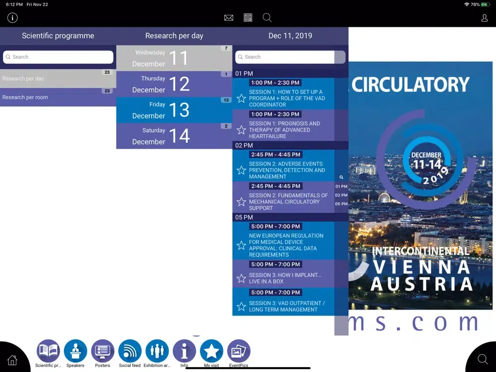Image resolution: width=496 pixels, height=372 pixels.
Task: Select Research per room option
Action: [58, 97]
